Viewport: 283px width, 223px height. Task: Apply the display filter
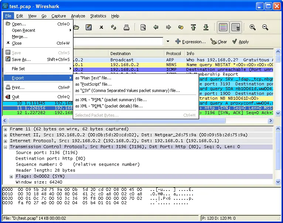pos(241,42)
